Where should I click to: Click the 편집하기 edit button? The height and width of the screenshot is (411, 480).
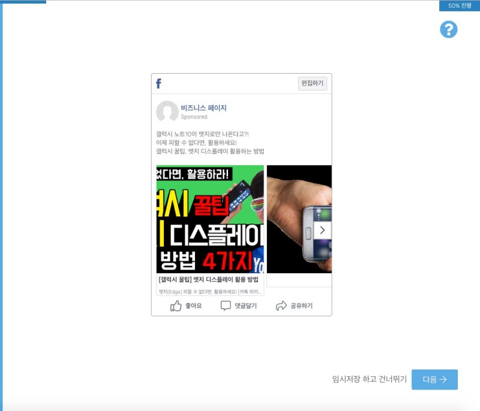pos(312,83)
